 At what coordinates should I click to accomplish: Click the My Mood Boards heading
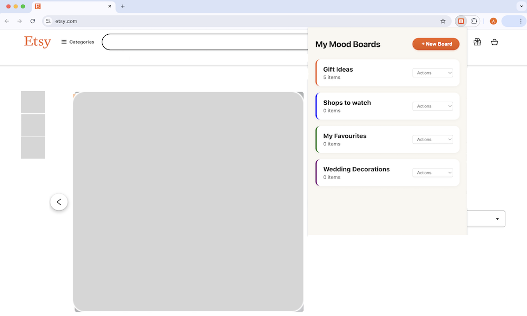(347, 44)
